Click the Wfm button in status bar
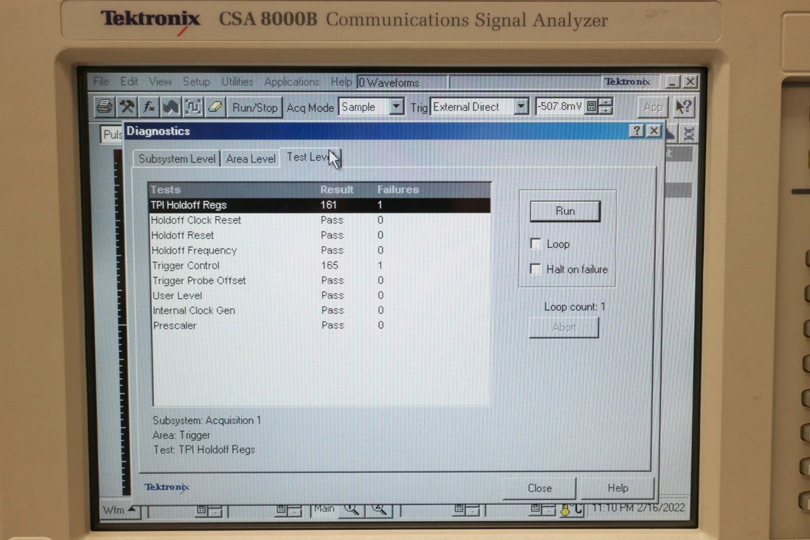Viewport: 810px width, 540px height. pyautogui.click(x=119, y=510)
